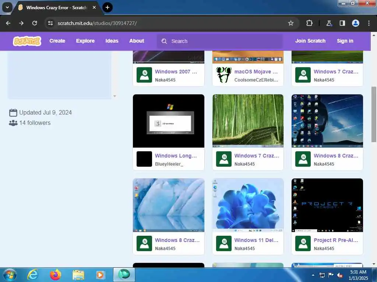Screen dimensions: 377x282
Task: Open Windows 2007 project title
Action: (176, 72)
